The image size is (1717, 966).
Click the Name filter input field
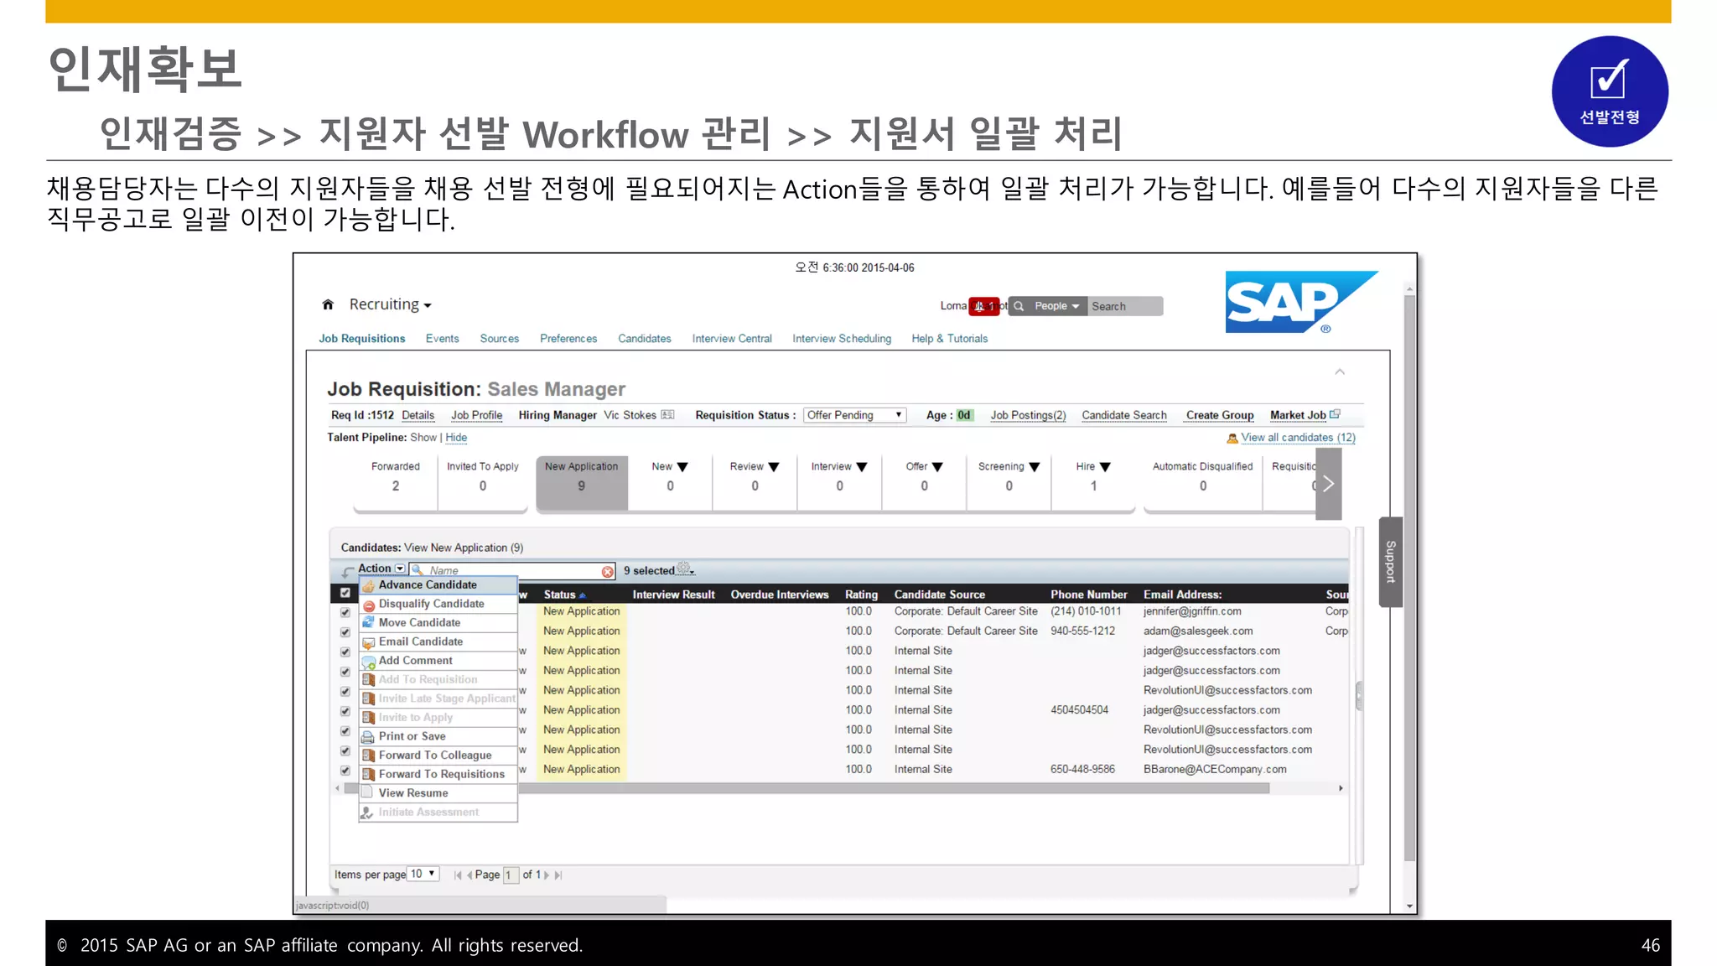pos(513,571)
